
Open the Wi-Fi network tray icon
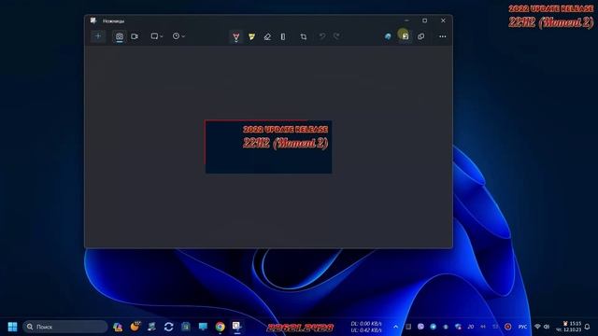pos(537,327)
